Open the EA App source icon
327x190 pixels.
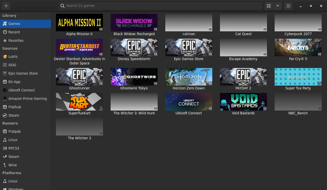[x=5, y=82]
